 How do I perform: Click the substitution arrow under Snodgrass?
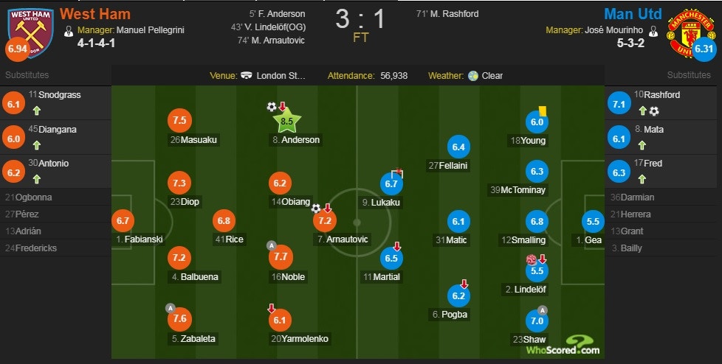click(34, 111)
